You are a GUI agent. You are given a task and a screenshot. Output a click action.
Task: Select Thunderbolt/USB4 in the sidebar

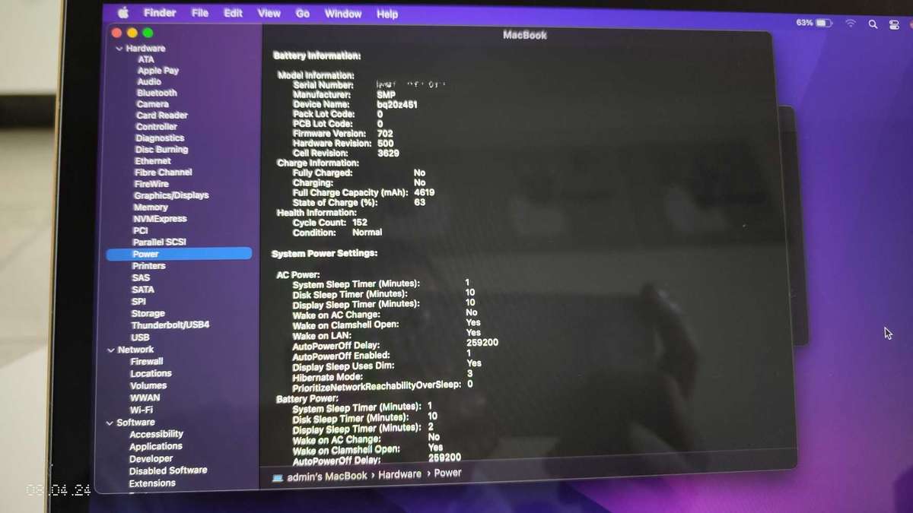tap(170, 325)
